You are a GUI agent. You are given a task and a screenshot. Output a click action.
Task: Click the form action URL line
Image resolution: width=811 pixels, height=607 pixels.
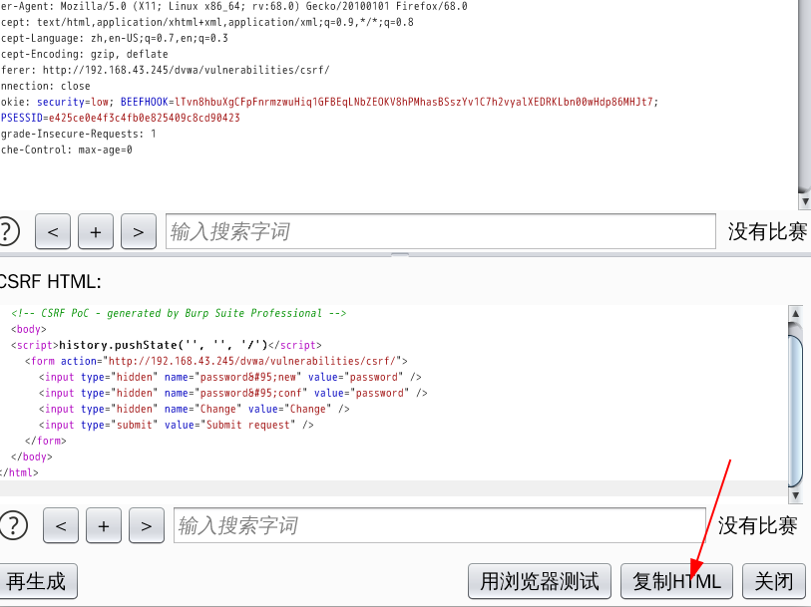pos(216,361)
